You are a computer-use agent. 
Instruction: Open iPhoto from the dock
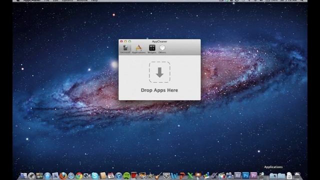(x=142, y=175)
